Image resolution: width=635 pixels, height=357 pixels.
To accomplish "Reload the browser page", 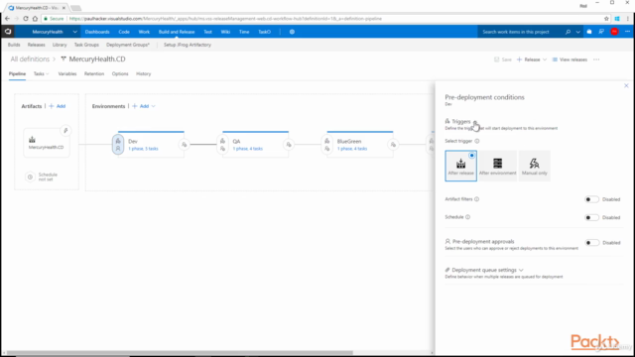I will point(26,19).
